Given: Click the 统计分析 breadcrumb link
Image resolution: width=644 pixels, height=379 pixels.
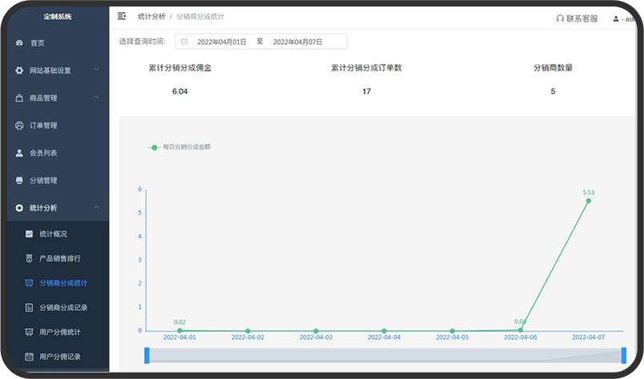Looking at the screenshot, I should [151, 16].
